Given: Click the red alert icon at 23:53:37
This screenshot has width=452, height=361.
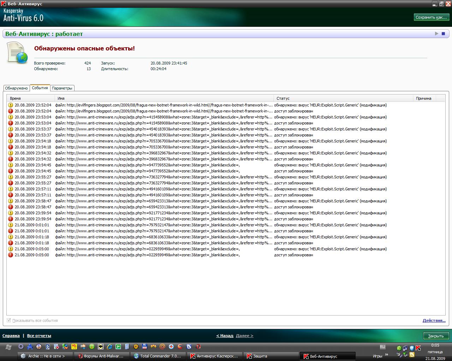Looking at the screenshot, I should tap(11, 135).
